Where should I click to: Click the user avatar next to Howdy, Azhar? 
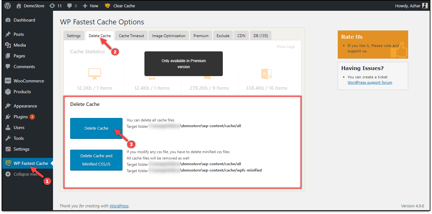pyautogui.click(x=425, y=6)
